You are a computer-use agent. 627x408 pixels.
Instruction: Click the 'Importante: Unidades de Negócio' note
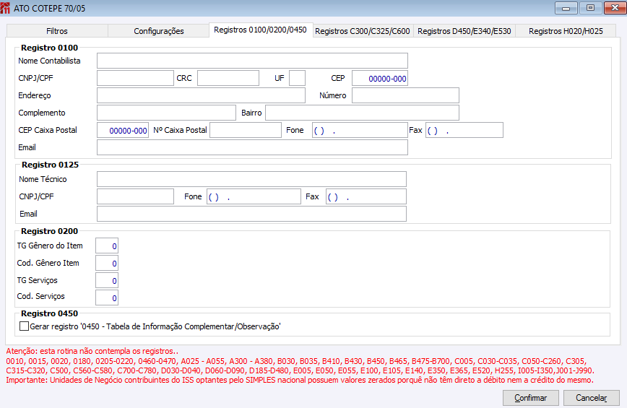click(x=300, y=380)
